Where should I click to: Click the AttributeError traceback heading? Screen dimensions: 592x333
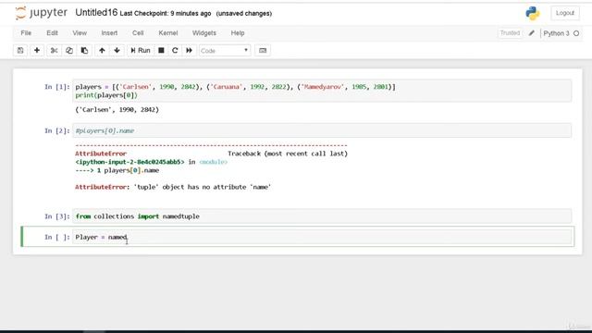(101, 154)
